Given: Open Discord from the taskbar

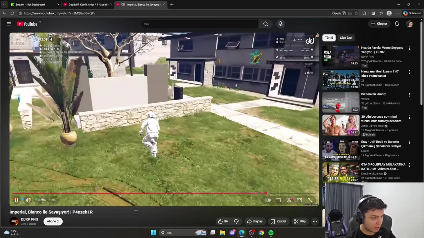Looking at the screenshot, I should pos(232,233).
